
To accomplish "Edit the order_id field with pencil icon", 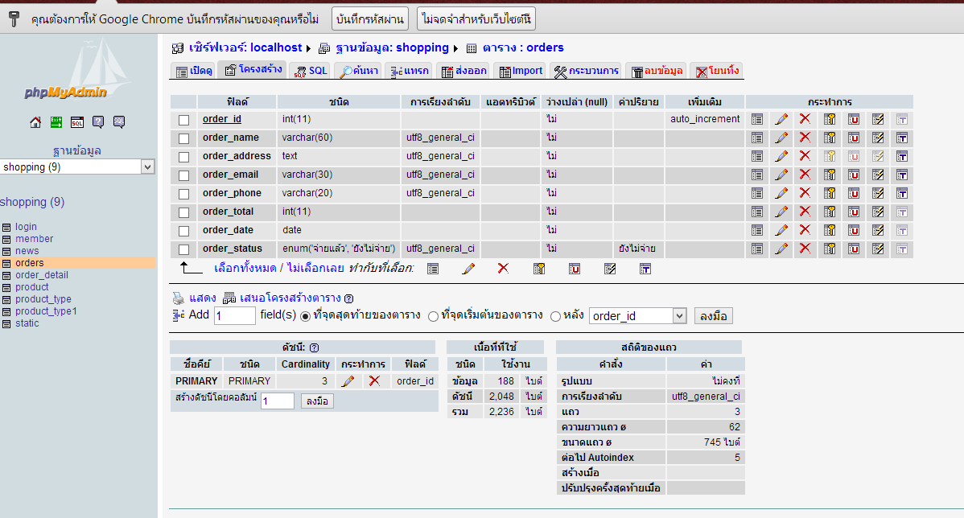I will (781, 119).
